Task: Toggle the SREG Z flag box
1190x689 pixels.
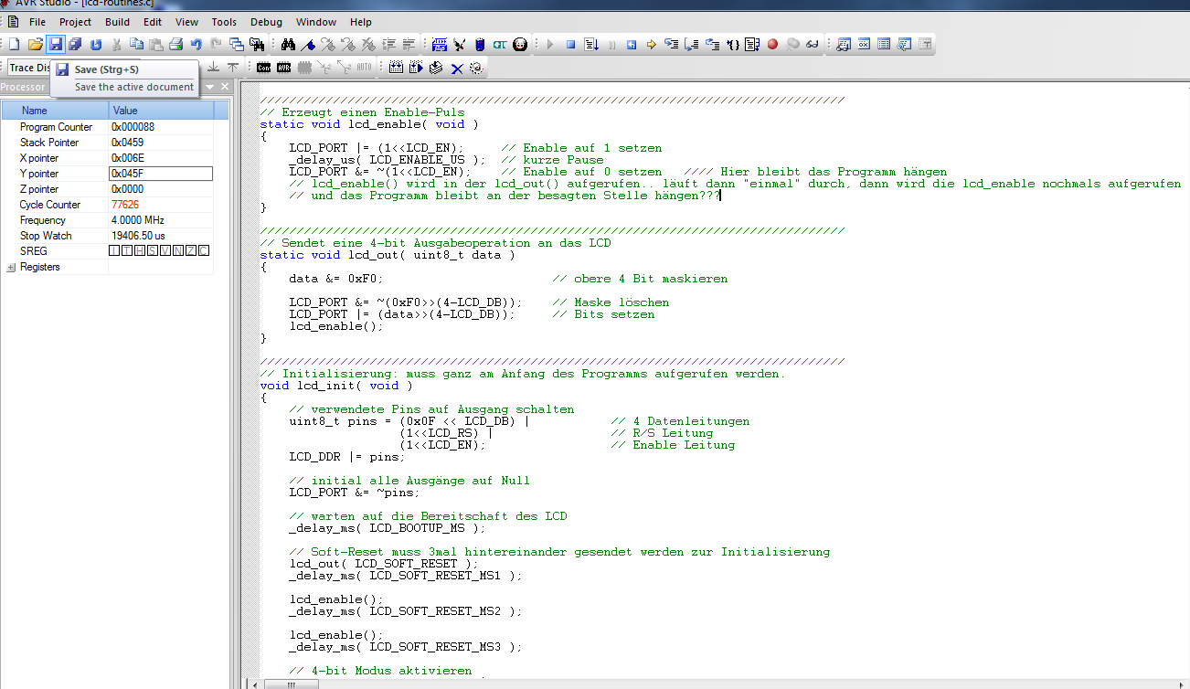Action: point(191,250)
